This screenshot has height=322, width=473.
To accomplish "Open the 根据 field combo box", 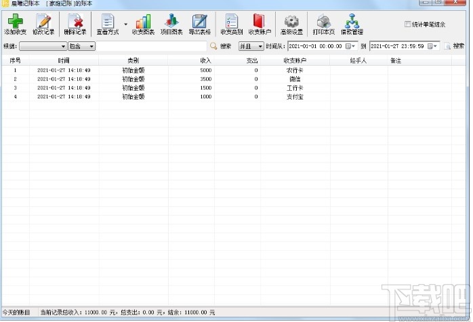I will point(43,46).
